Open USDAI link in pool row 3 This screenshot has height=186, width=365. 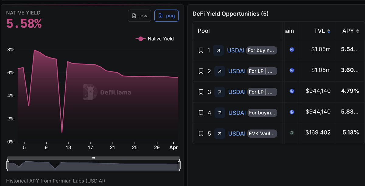(x=237, y=92)
